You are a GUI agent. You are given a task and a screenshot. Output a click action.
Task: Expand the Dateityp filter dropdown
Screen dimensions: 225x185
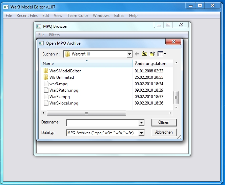point(141,133)
